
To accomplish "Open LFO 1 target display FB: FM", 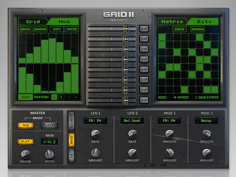I will point(95,121).
